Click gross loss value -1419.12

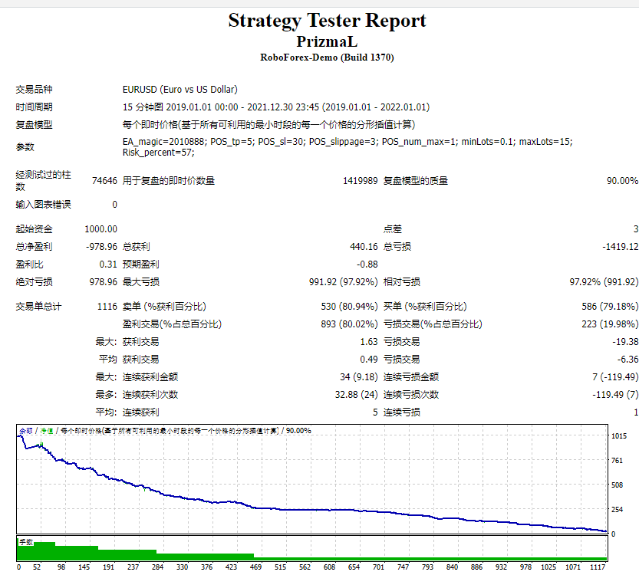coord(621,247)
